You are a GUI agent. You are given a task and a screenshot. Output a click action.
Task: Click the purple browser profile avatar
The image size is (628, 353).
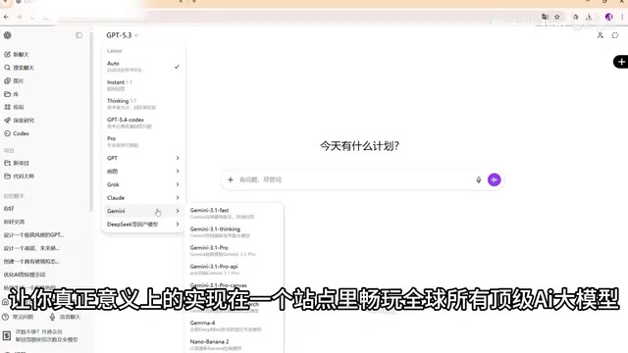(608, 17)
